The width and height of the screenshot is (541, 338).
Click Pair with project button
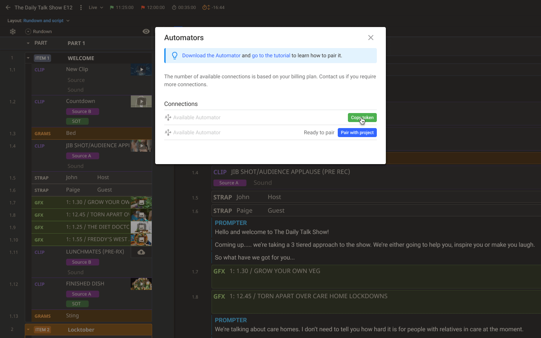click(357, 133)
